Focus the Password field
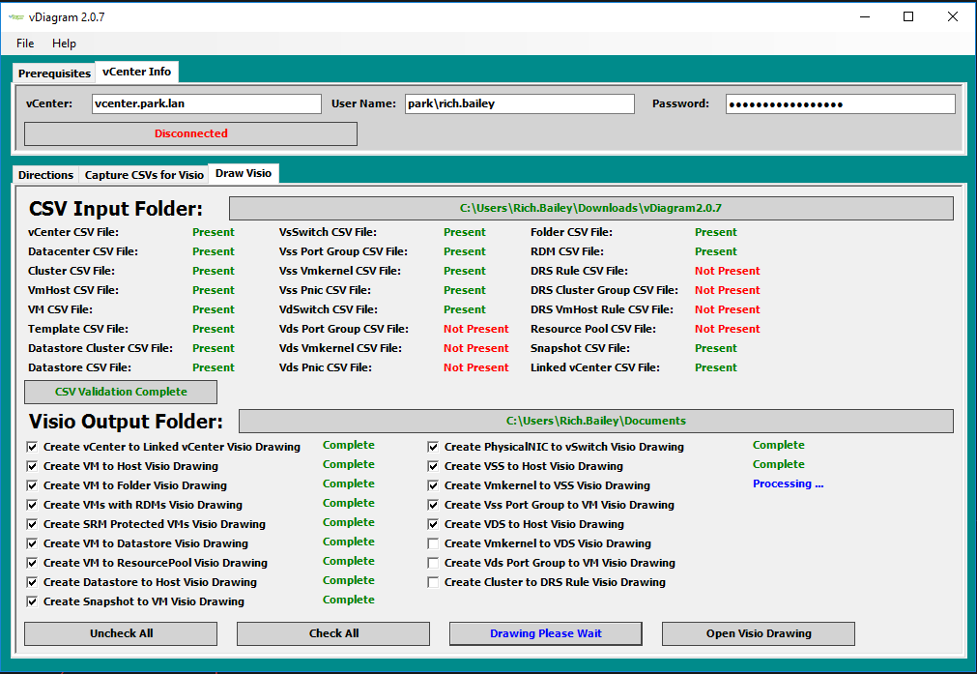 (x=840, y=103)
